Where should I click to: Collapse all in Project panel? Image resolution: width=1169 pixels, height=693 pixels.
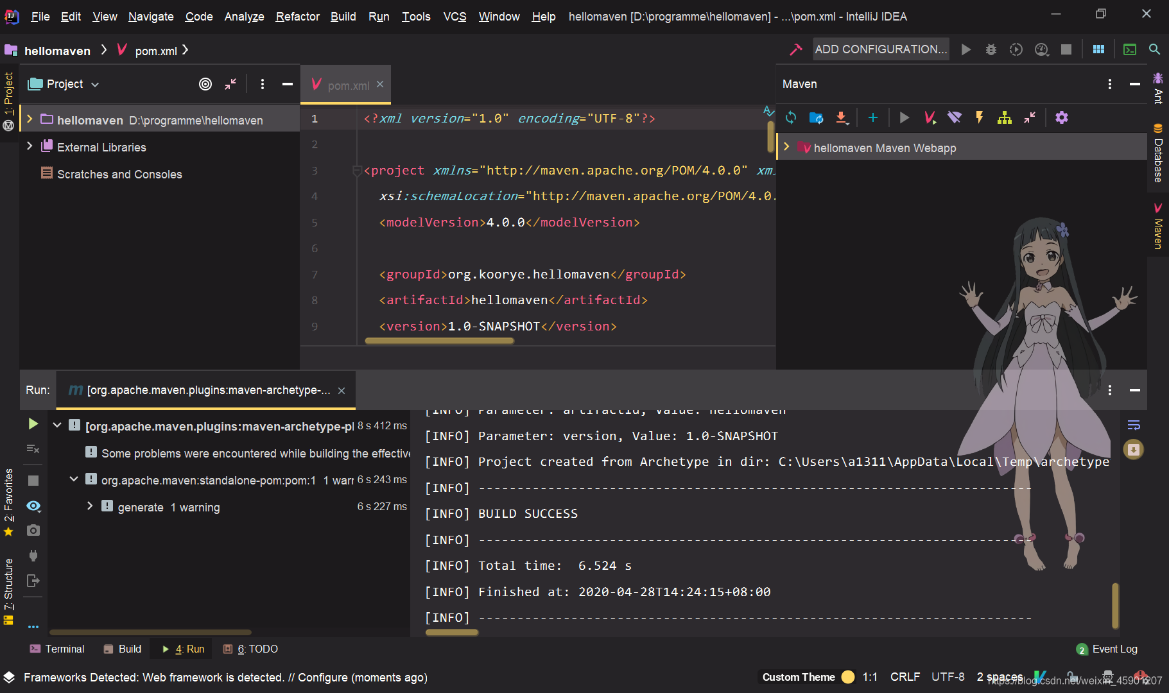(x=230, y=84)
